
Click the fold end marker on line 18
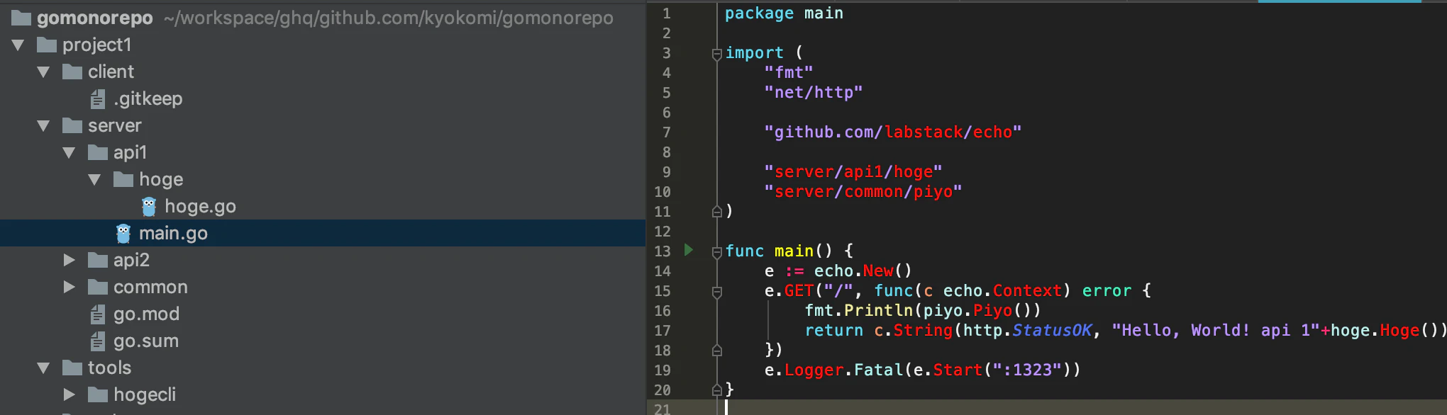pos(717,350)
